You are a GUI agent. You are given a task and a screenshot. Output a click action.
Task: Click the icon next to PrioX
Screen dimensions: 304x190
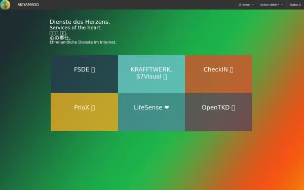[93, 107]
